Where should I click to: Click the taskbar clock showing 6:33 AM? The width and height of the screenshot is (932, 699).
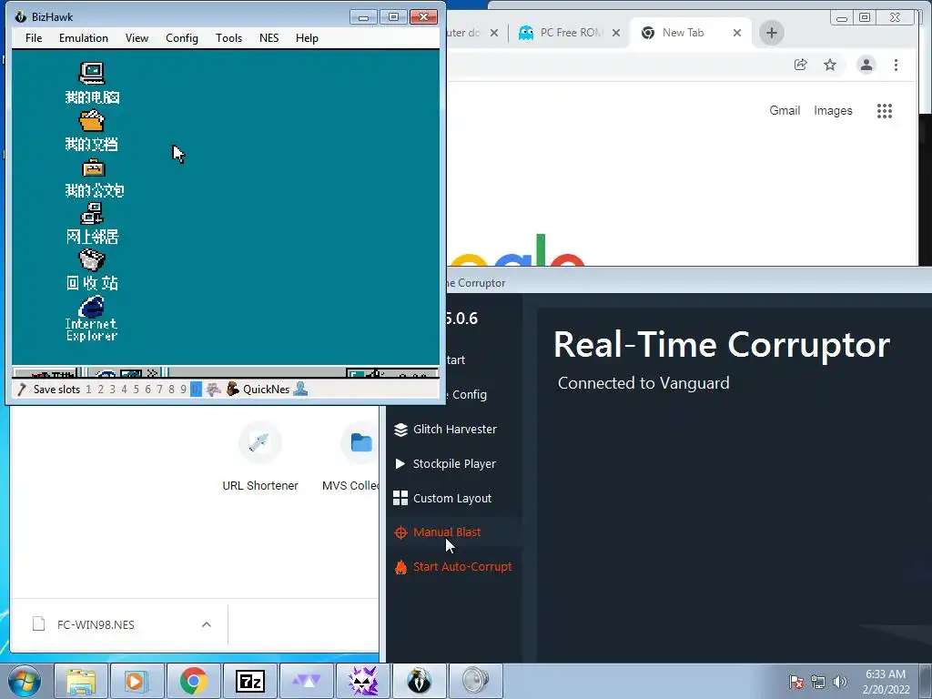coord(886,681)
